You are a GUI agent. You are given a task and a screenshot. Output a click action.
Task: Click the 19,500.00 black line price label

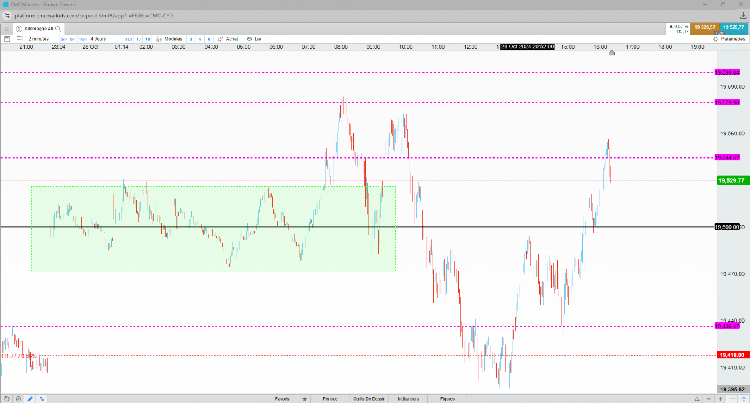(x=727, y=227)
